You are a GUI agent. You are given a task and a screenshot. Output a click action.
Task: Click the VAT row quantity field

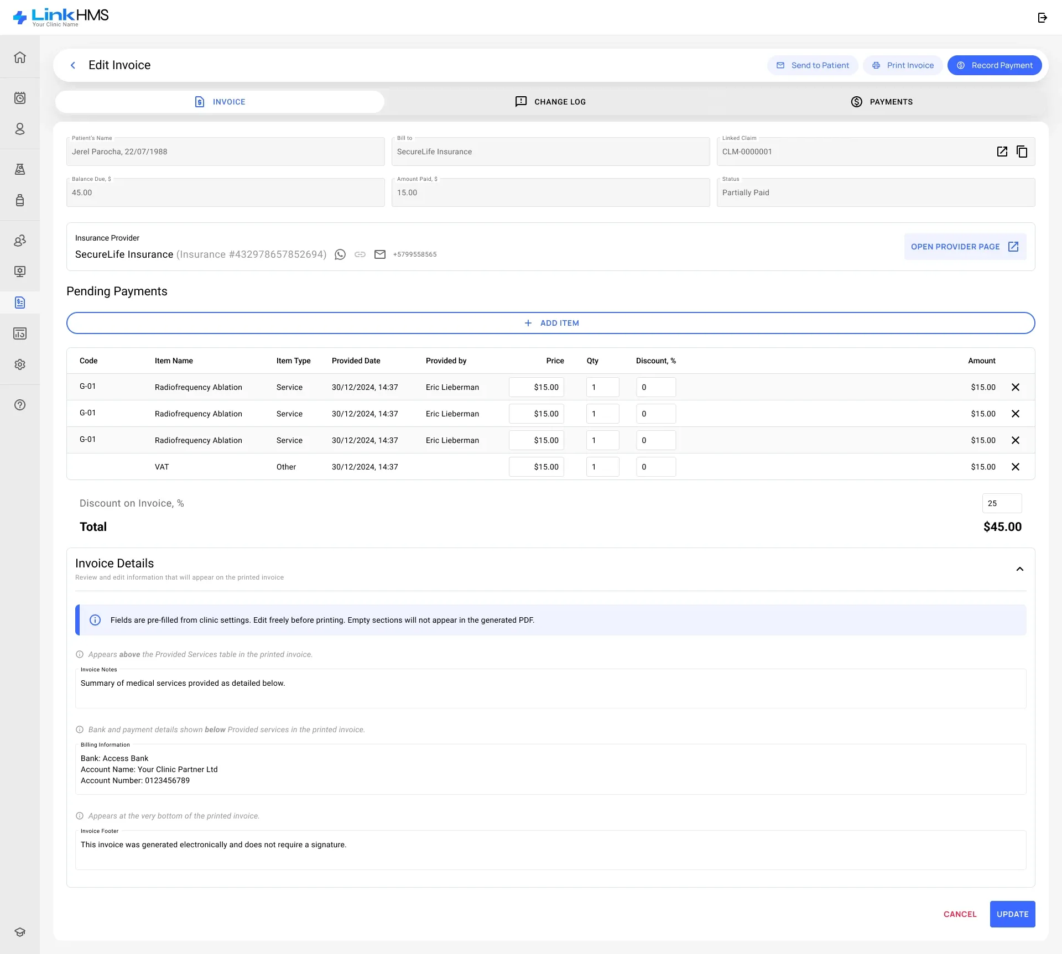coord(603,467)
